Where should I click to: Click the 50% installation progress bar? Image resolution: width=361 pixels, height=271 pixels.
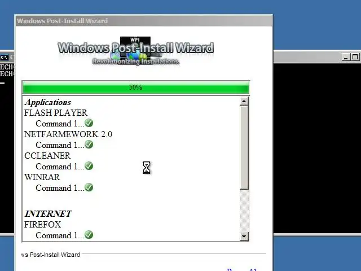[136, 88]
